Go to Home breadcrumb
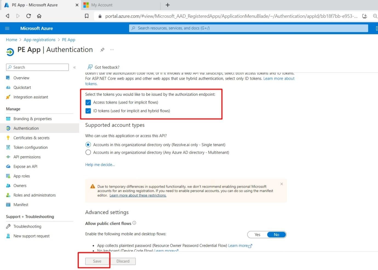 point(12,40)
